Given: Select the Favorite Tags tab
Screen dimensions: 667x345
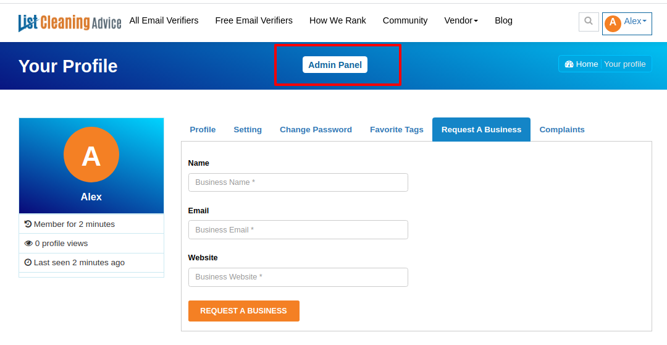Looking at the screenshot, I should pos(396,129).
